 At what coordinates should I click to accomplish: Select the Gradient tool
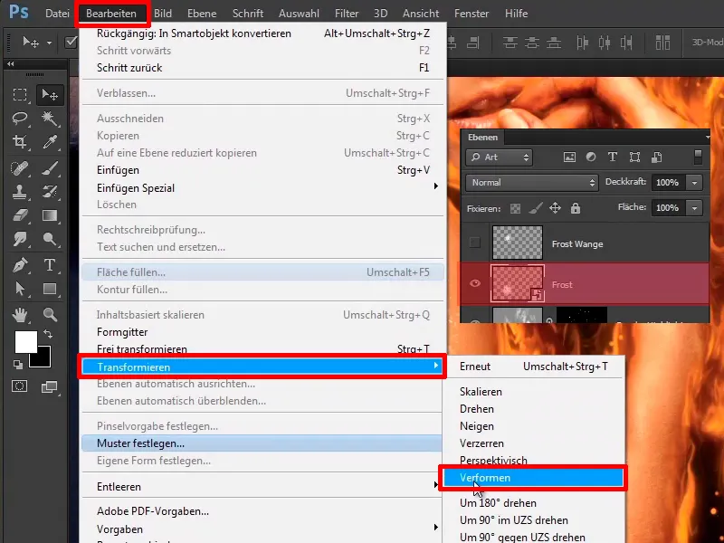pyautogui.click(x=50, y=215)
